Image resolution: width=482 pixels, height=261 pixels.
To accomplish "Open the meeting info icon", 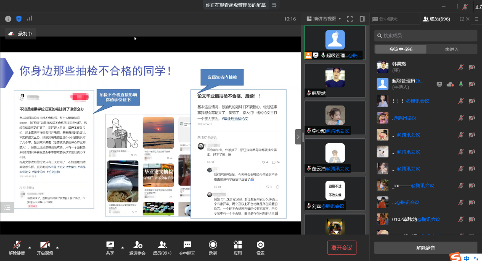I will [8, 19].
